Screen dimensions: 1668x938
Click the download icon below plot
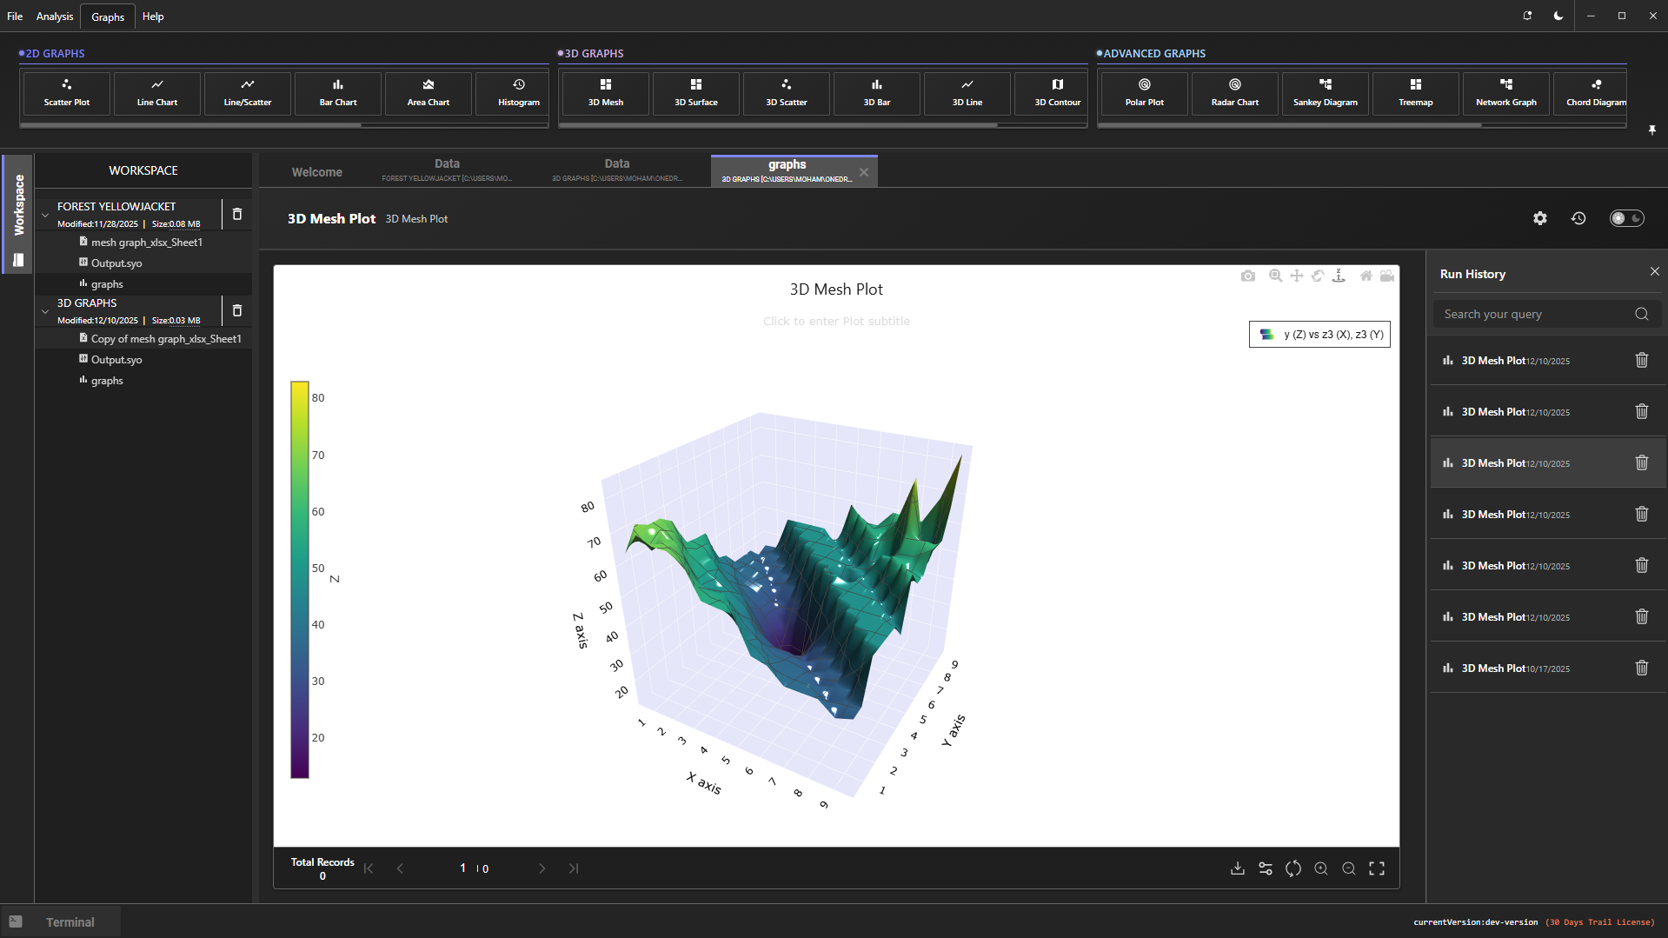point(1238,868)
